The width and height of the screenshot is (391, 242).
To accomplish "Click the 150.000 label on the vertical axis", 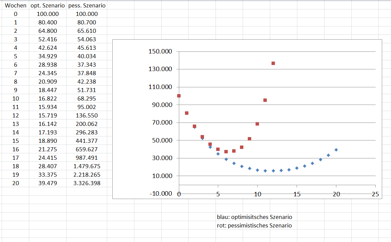I will click(160, 51).
